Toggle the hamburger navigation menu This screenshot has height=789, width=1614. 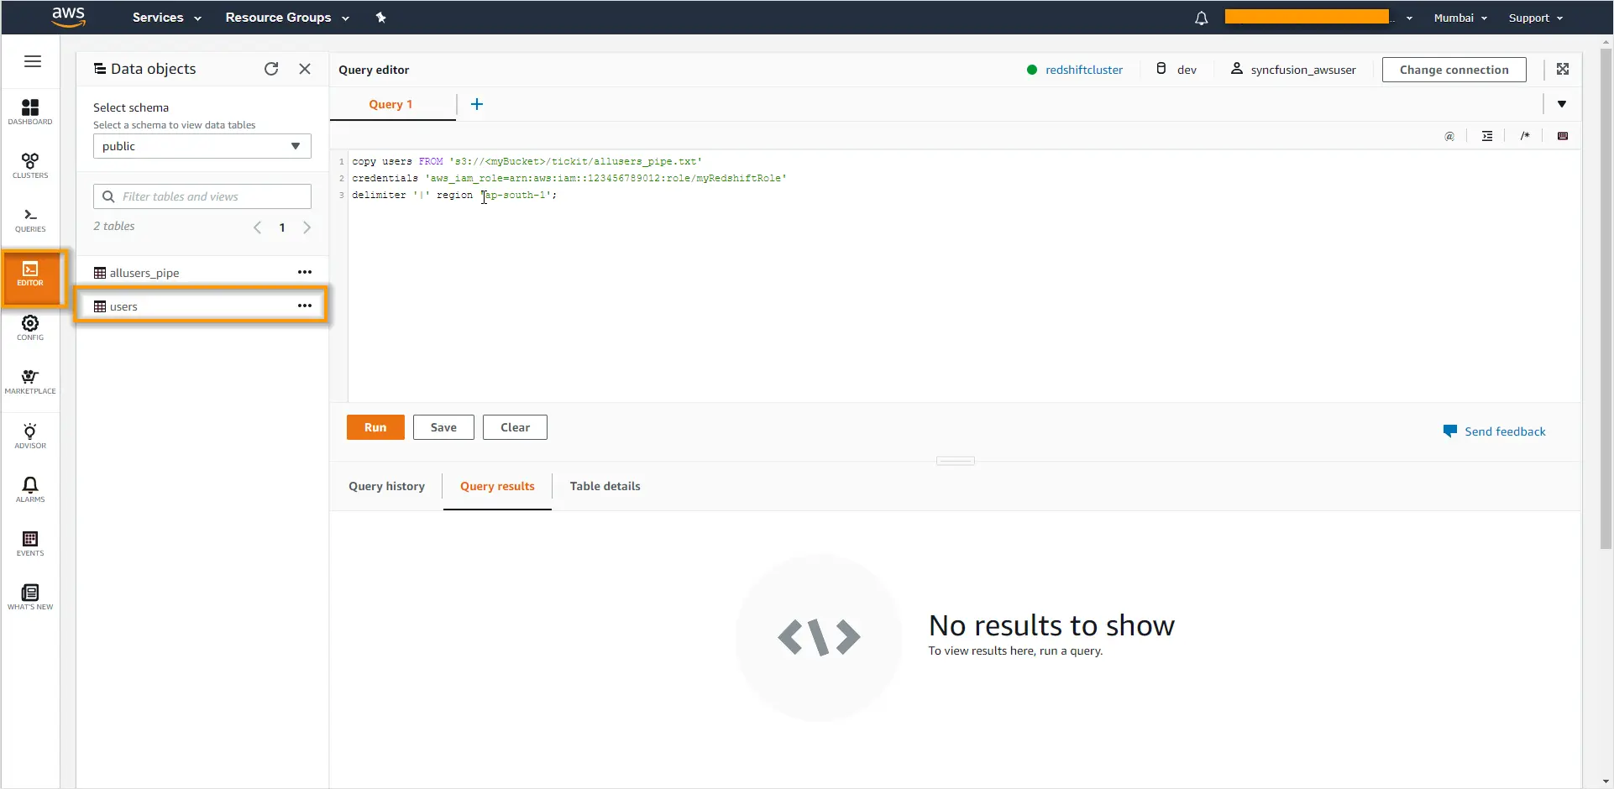click(x=33, y=61)
